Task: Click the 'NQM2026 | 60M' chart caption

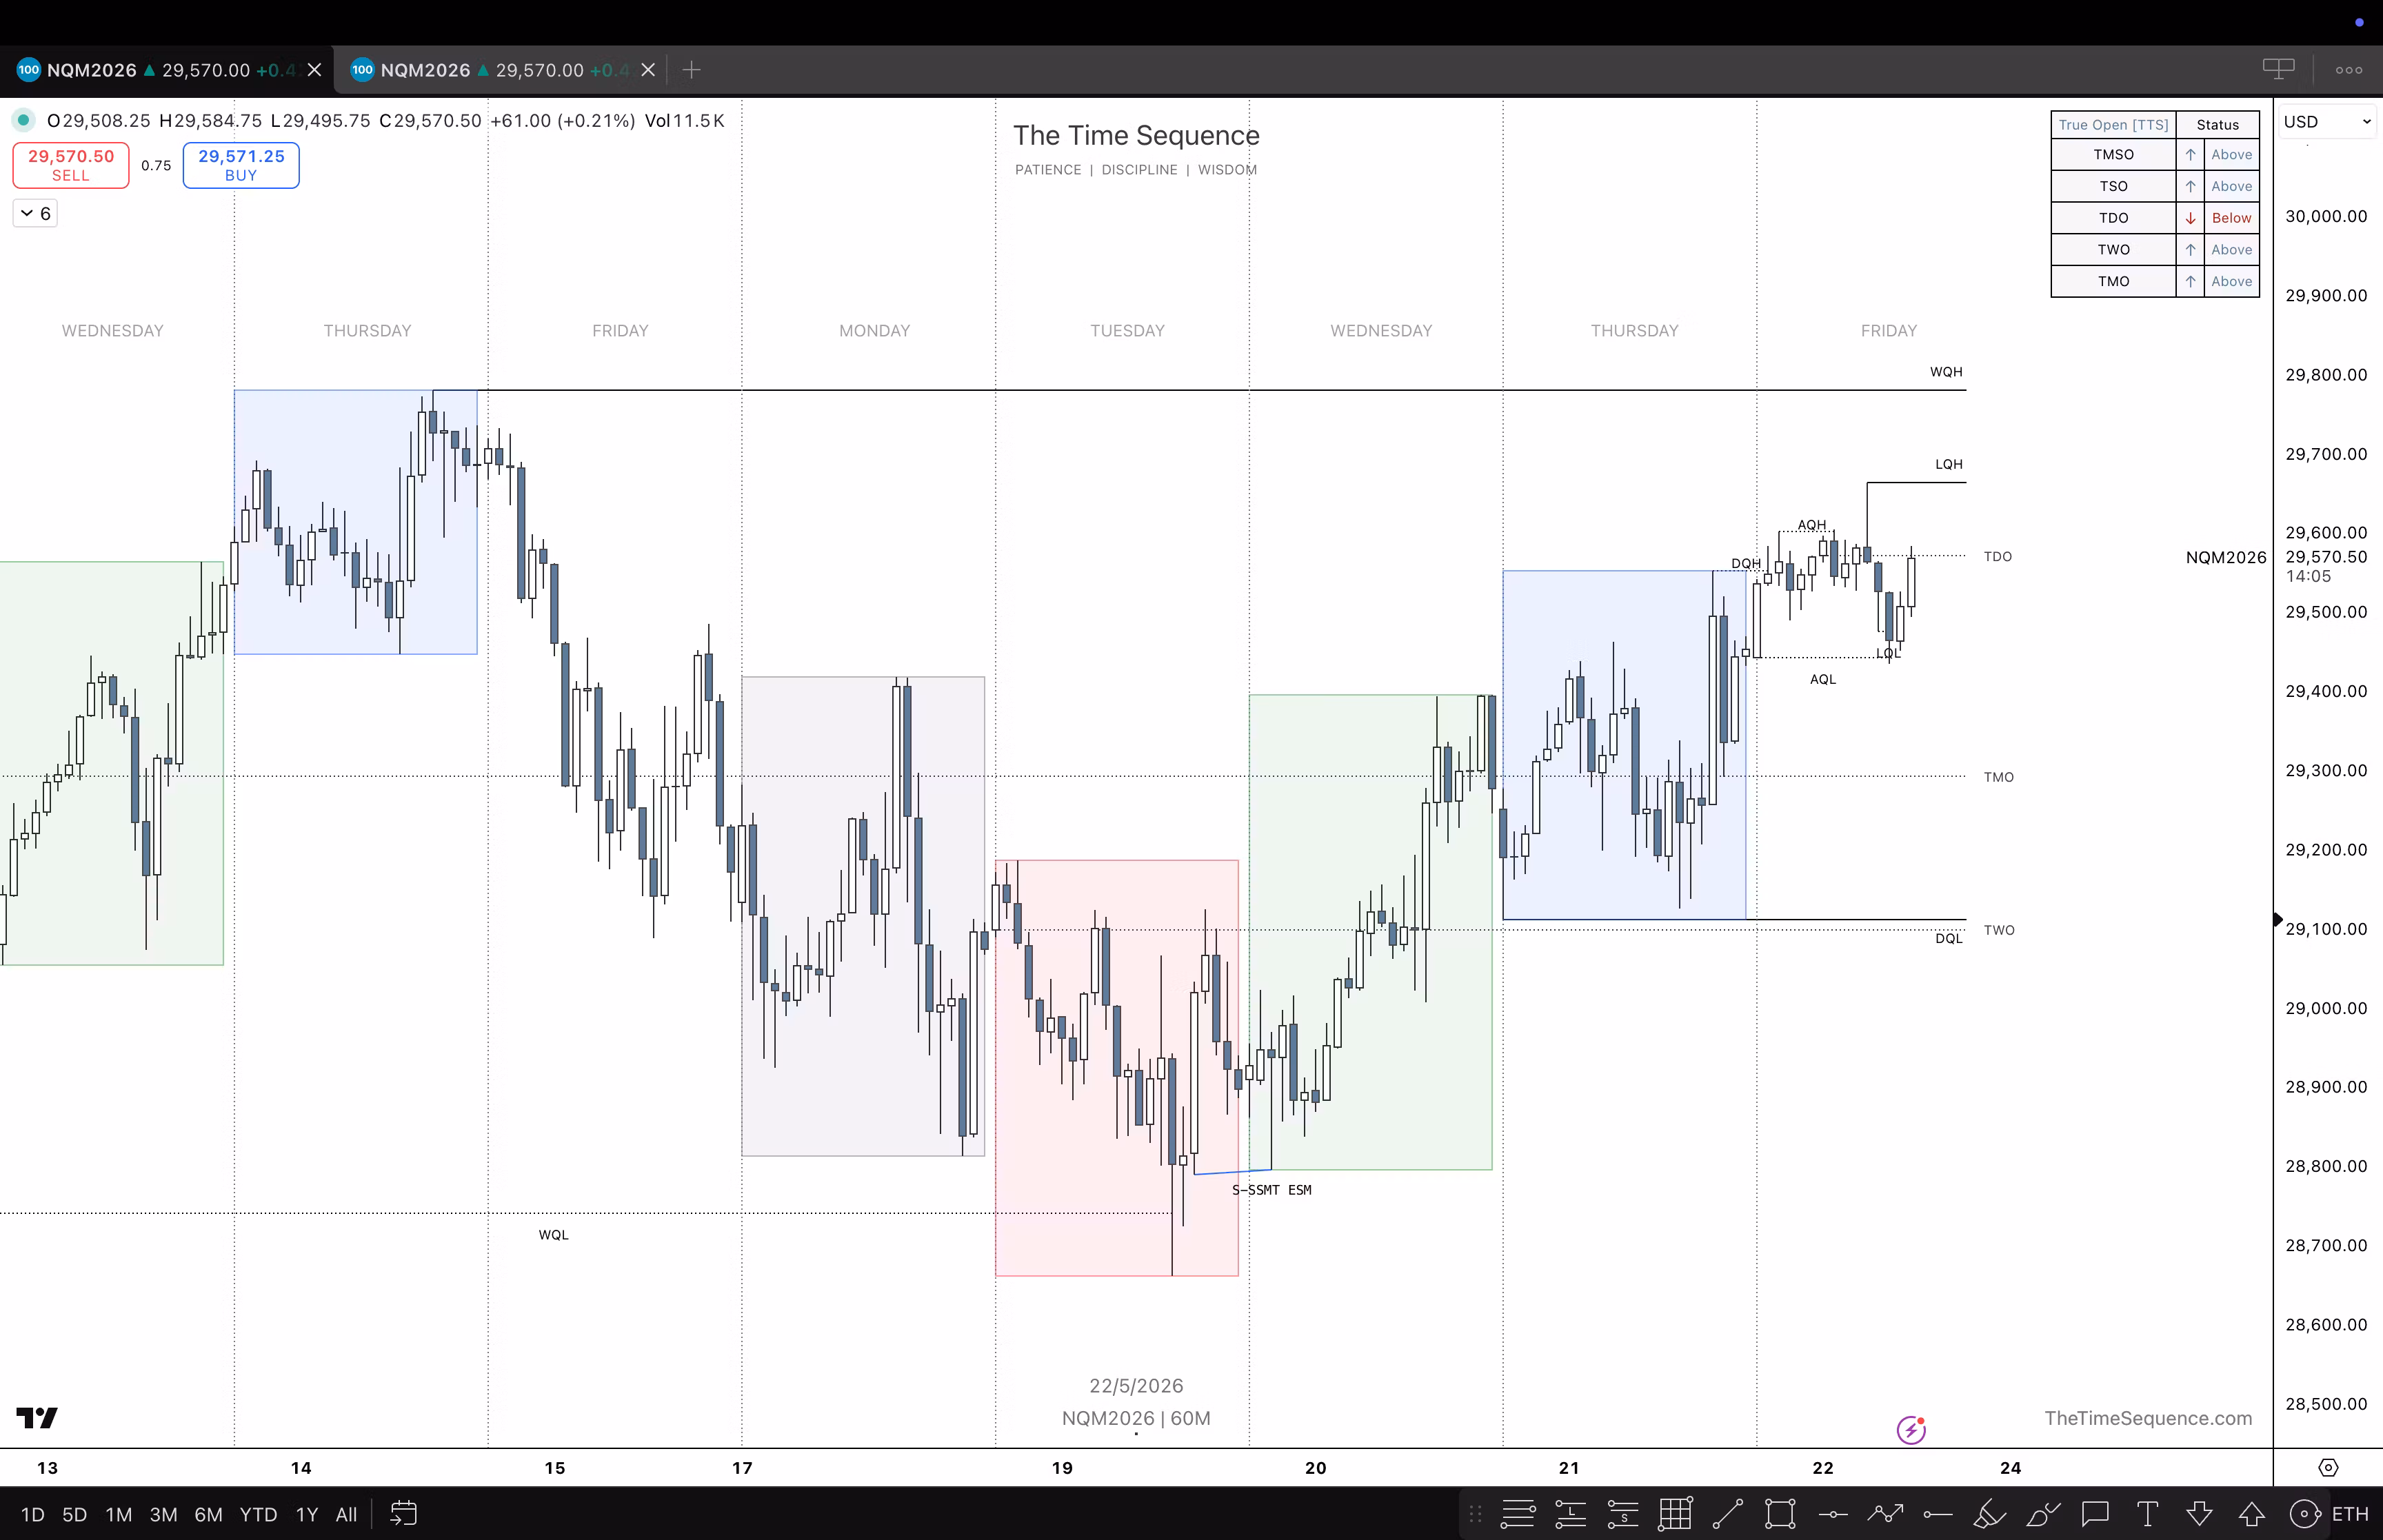Action: click(x=1136, y=1418)
